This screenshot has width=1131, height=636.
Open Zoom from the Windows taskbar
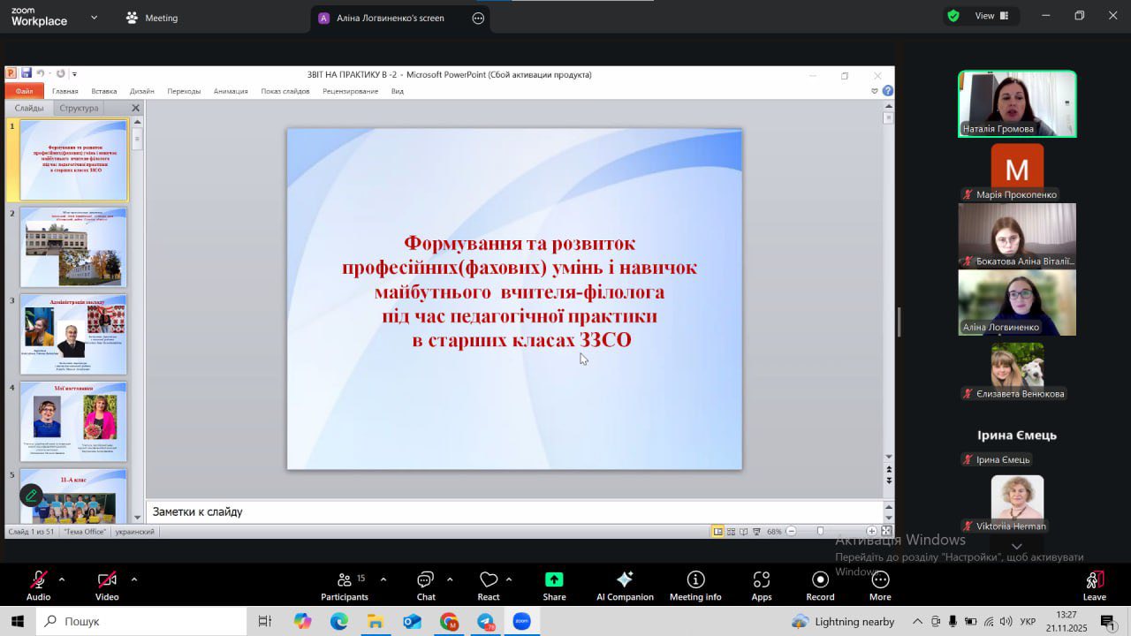tap(522, 622)
